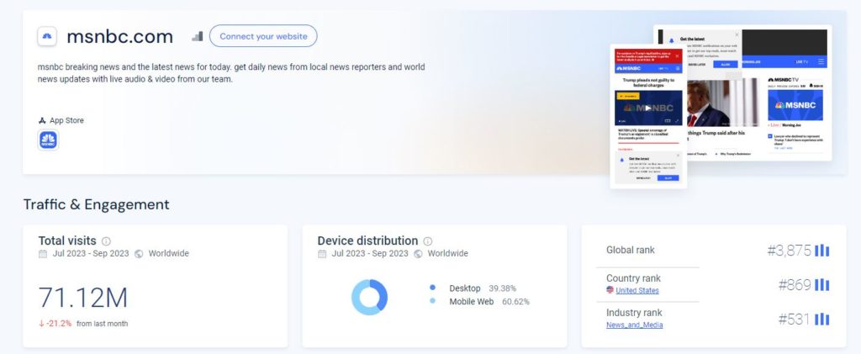Click the Desktop 39.38% legend entry

point(473,288)
